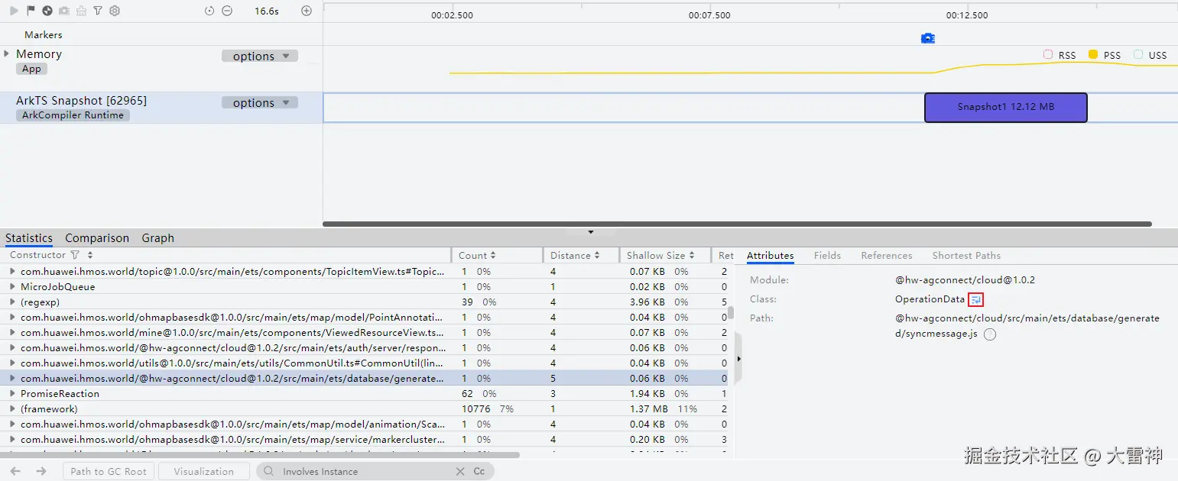Click the timeline horizontal scrollbar
Screen dimensions: 1178x481
[x=737, y=224]
